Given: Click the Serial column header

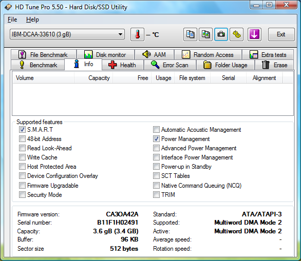Looking at the screenshot, I should point(228,78).
